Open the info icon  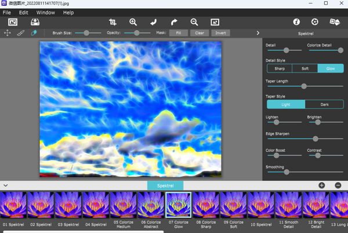point(296,22)
